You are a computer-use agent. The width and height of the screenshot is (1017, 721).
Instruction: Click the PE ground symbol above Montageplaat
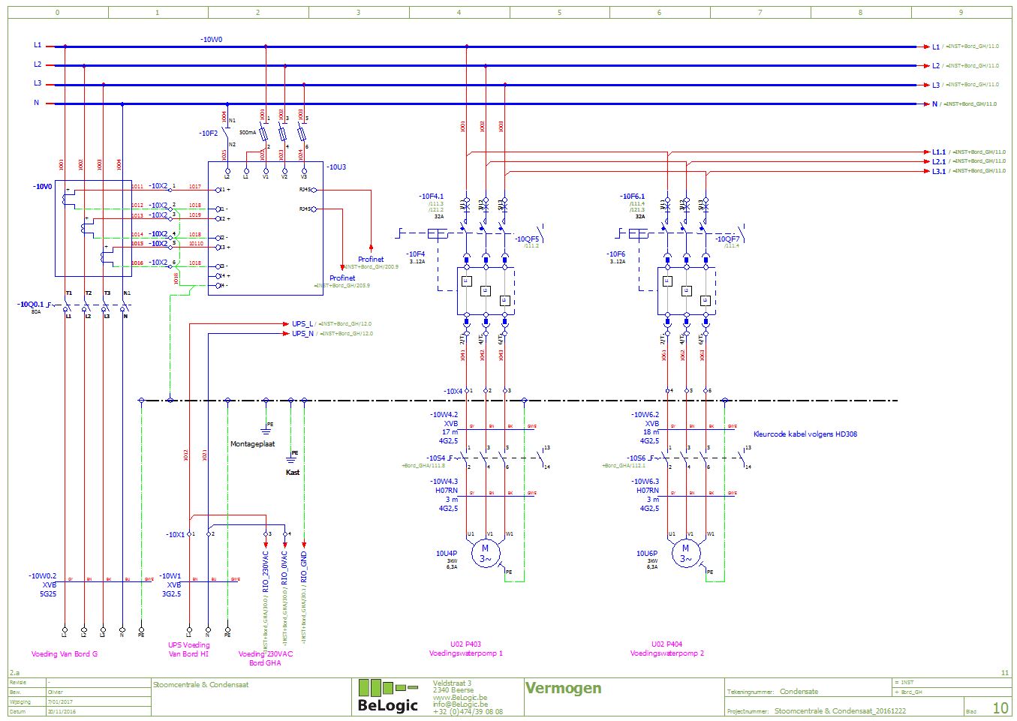tap(266, 428)
